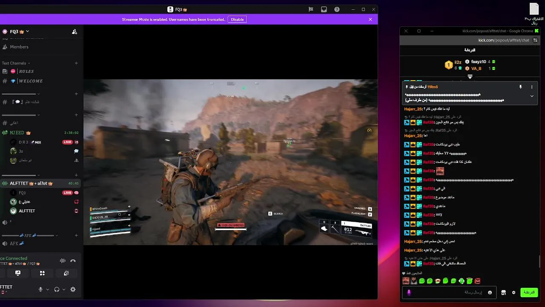Select the laughing face emote in quick emotes
This screenshot has width=545, height=307.
tap(406, 281)
